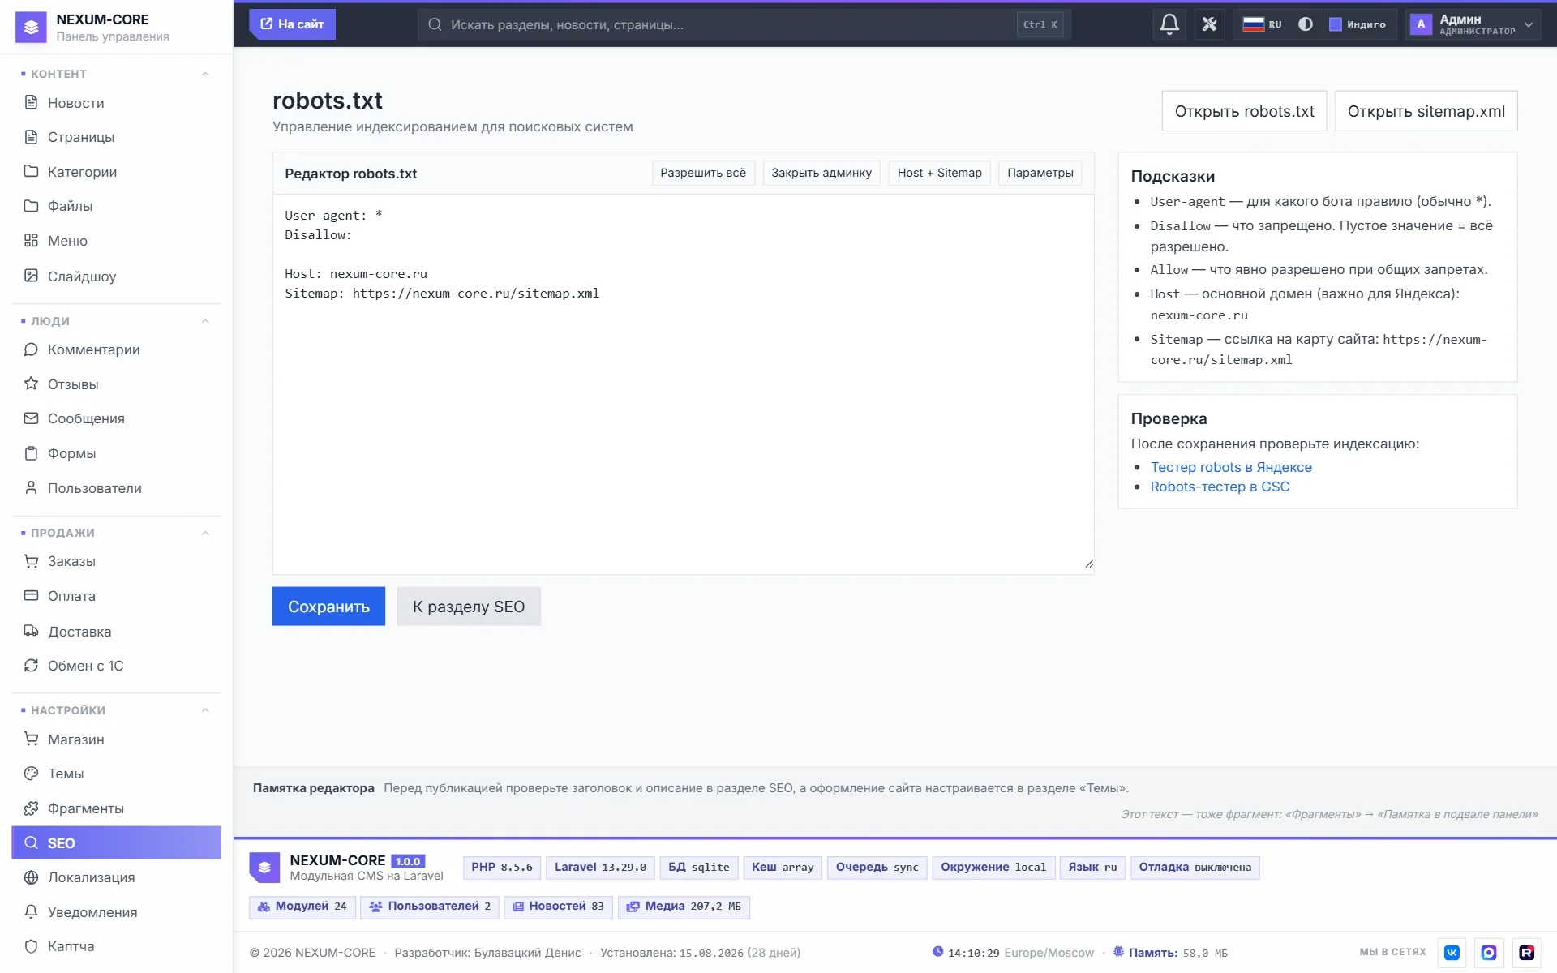1557x973 pixels.
Task: Collapse the ЛЮДИ sidebar group
Action: point(205,321)
